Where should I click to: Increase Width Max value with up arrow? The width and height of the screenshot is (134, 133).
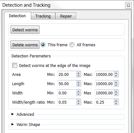click(x=116, y=92)
